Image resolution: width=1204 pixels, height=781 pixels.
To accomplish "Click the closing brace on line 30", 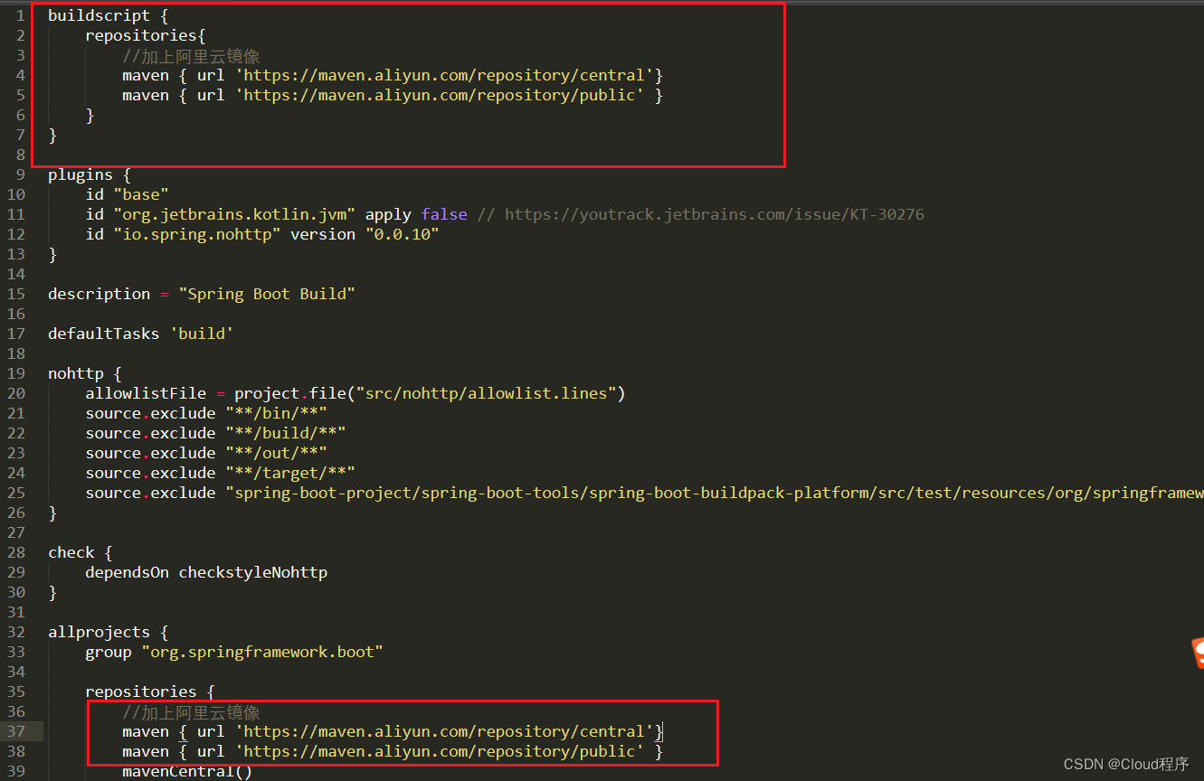I will 52,592.
